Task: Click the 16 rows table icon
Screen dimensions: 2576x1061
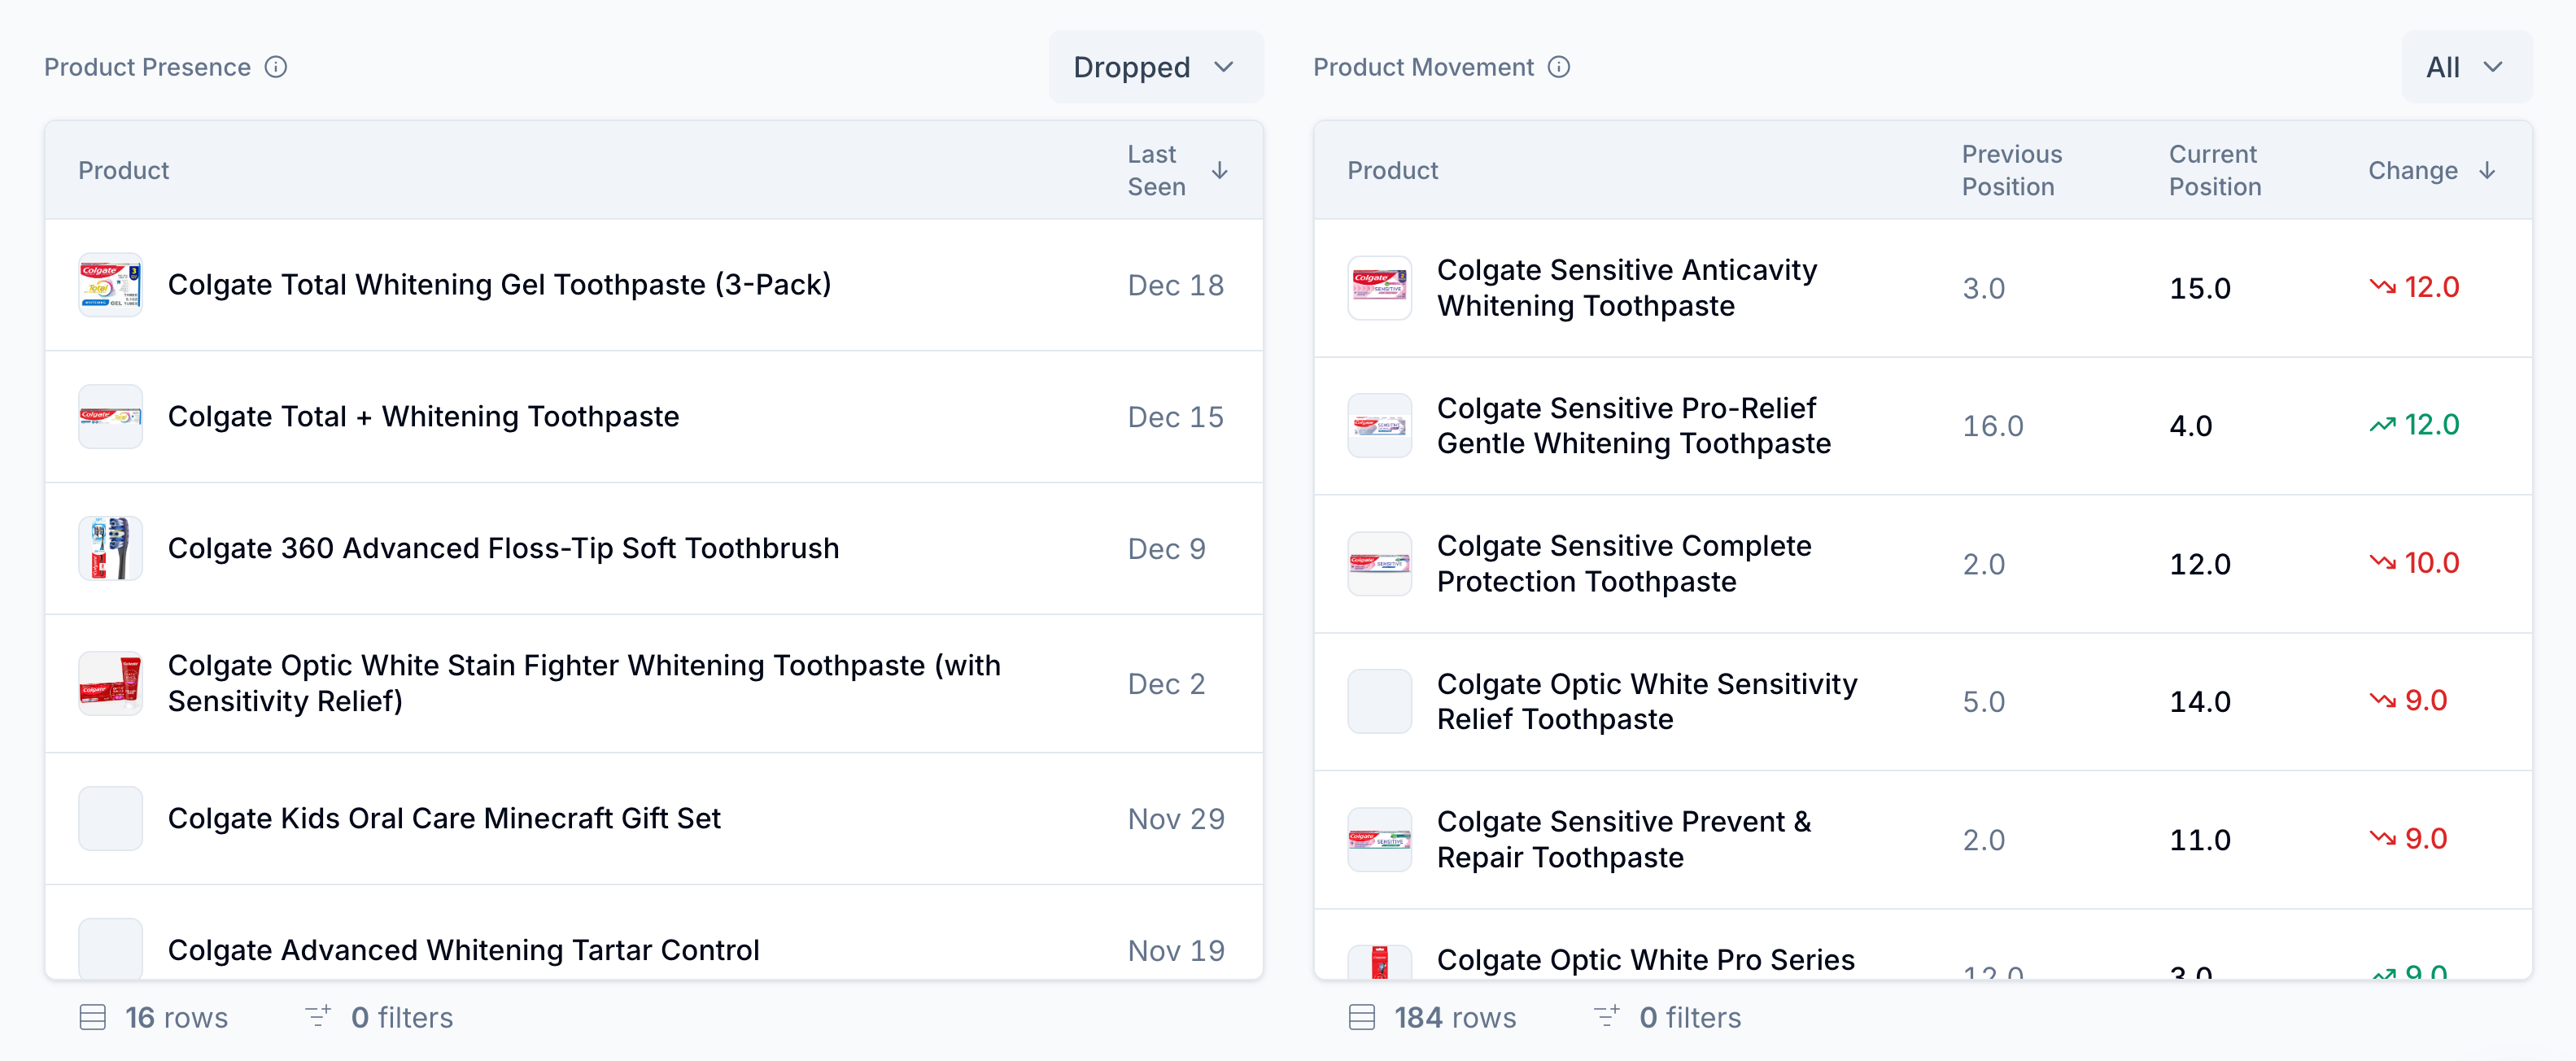Action: click(93, 1017)
